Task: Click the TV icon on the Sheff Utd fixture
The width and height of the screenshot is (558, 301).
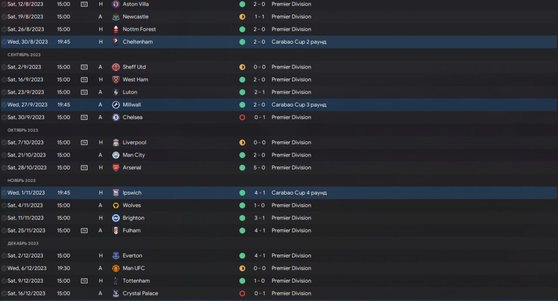Action: click(x=84, y=67)
